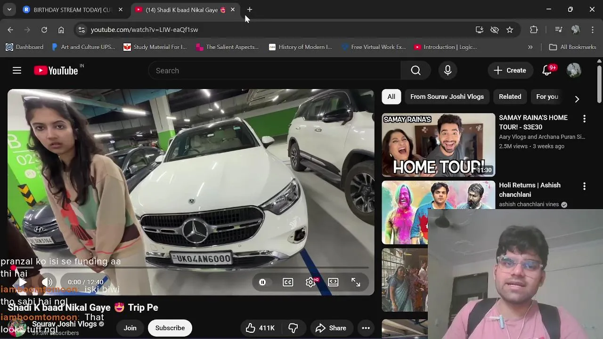Open The Salient Aspects bookmark
The image size is (603, 339).
227,47
